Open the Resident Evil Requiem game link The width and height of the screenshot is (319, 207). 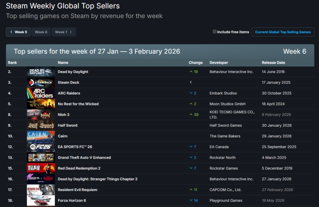tap(77, 190)
